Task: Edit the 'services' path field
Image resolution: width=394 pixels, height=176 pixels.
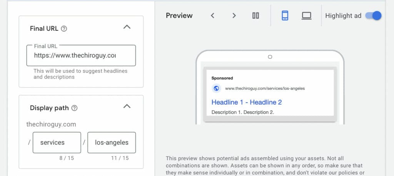Action: 57,143
